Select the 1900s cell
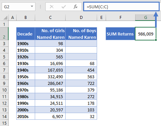Screen dimensions: 161x126 tap(26, 43)
